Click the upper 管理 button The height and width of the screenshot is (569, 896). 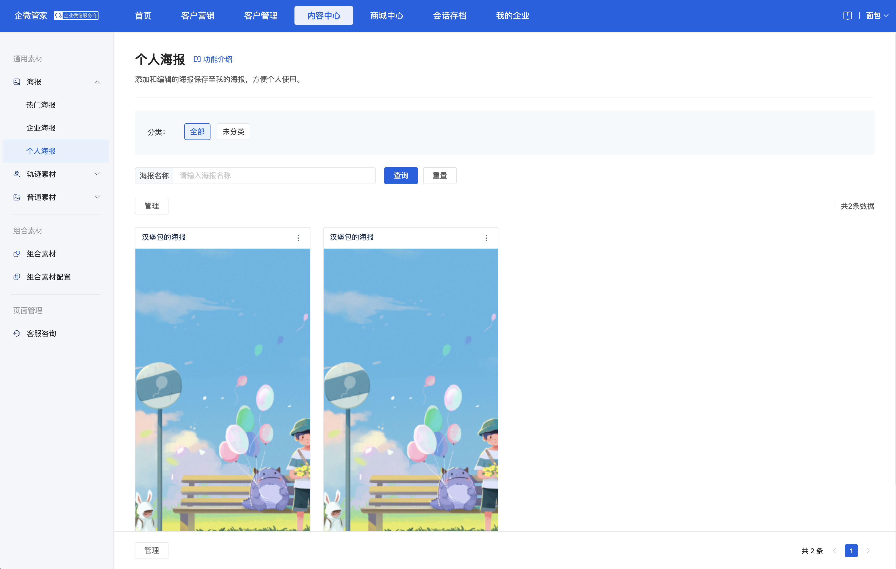coord(151,206)
